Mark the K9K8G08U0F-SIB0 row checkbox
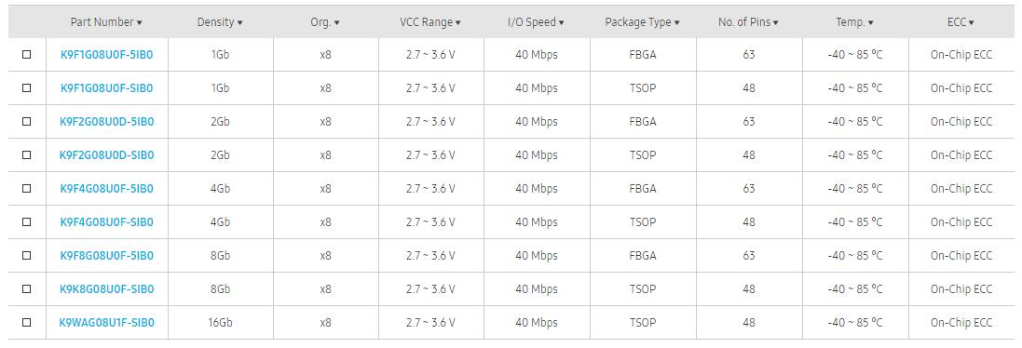This screenshot has height=348, width=1022. tap(27, 288)
